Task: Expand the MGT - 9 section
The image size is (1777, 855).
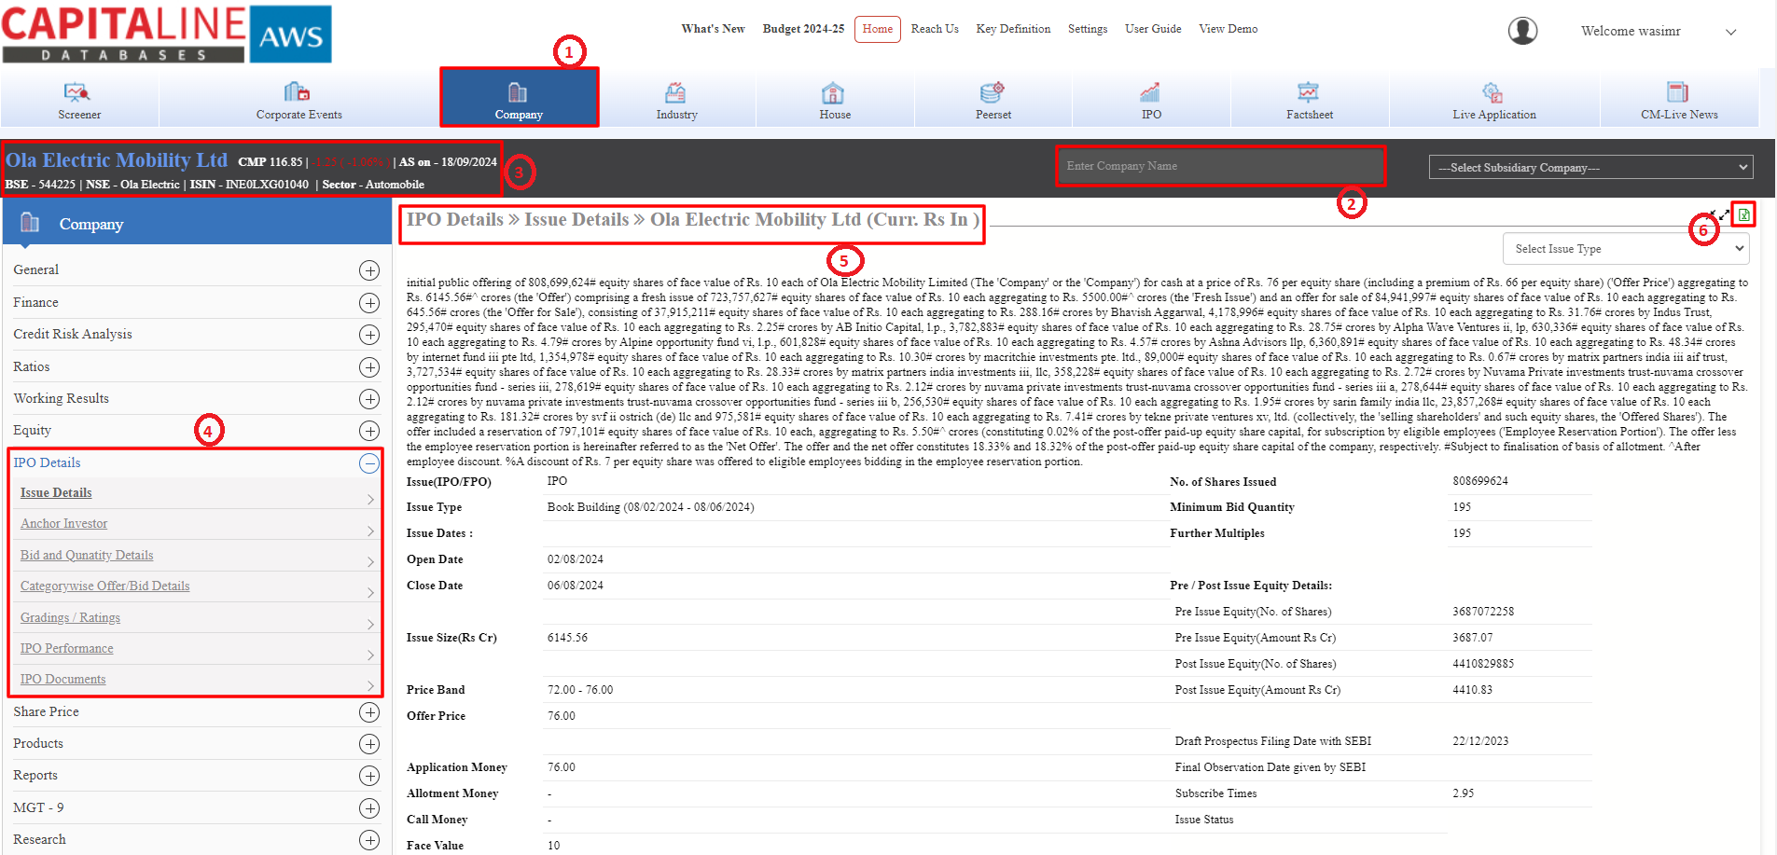Action: [369, 808]
